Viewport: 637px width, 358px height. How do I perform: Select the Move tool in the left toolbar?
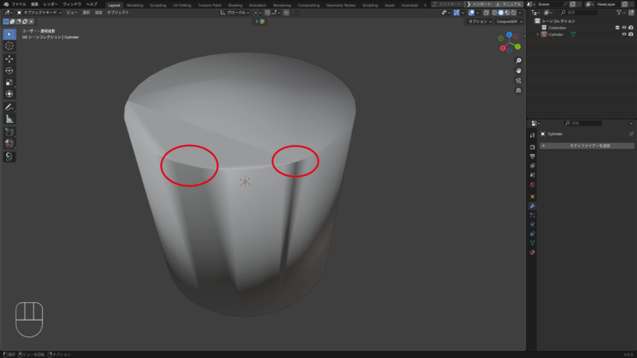tap(10, 59)
